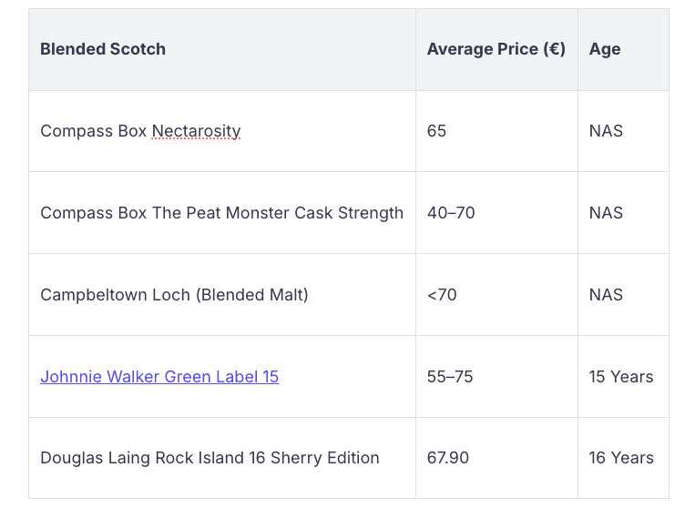This screenshot has width=685, height=508.
Task: Click the Blended Scotch column header
Action: 103,49
